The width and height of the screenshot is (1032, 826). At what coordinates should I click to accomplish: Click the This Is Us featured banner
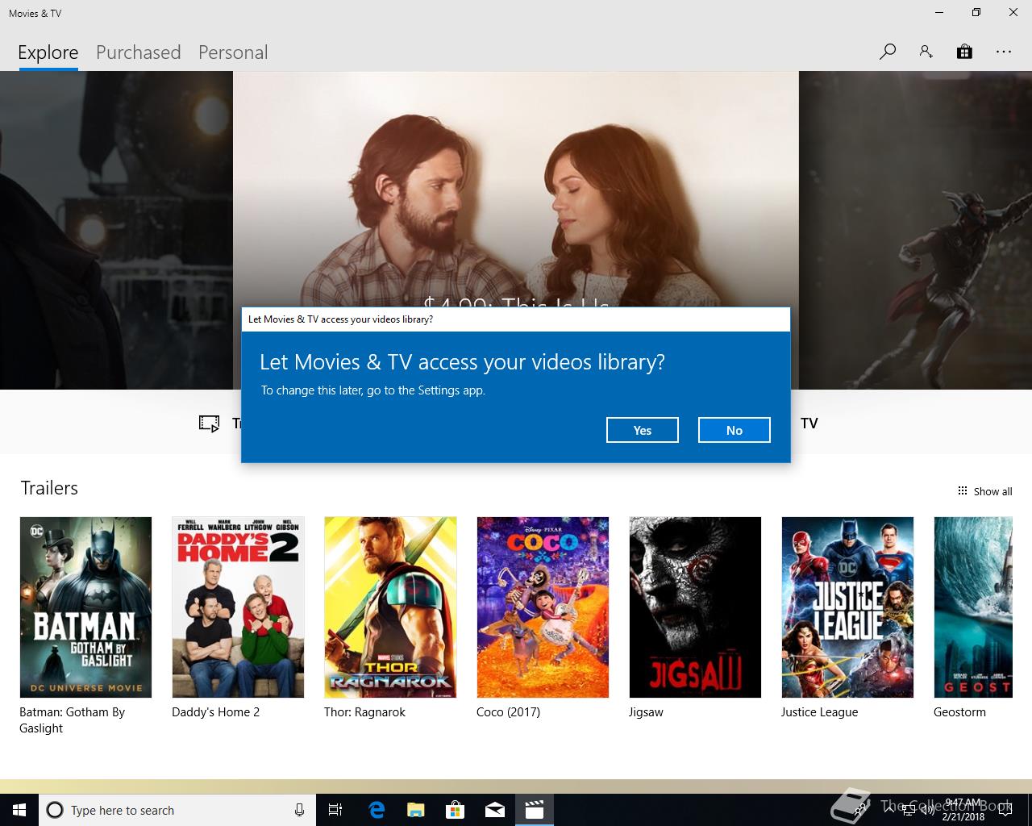point(516,190)
